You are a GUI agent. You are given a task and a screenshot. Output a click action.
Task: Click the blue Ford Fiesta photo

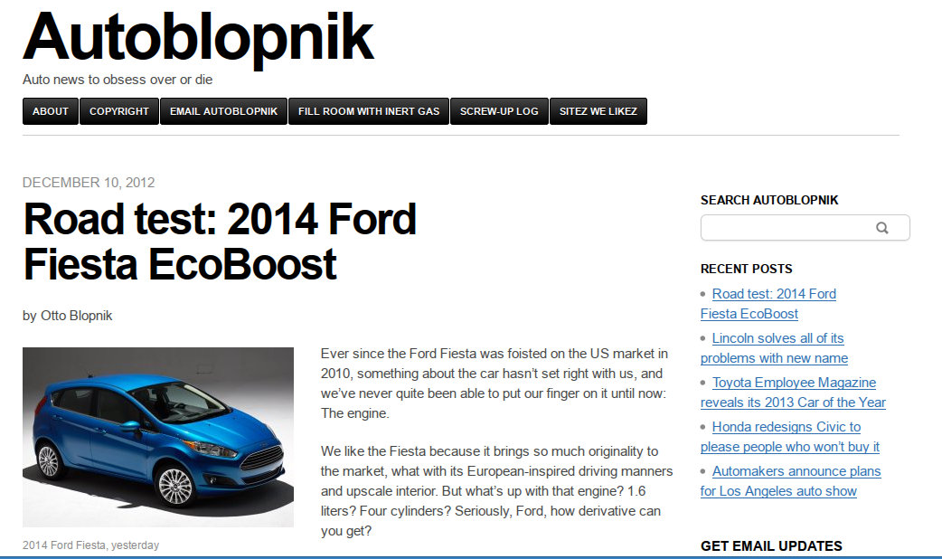[158, 437]
